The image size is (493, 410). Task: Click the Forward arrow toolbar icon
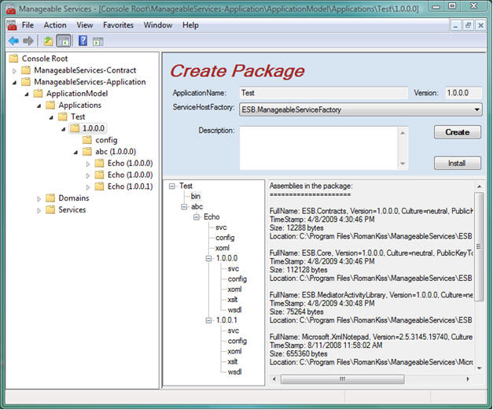(28, 41)
